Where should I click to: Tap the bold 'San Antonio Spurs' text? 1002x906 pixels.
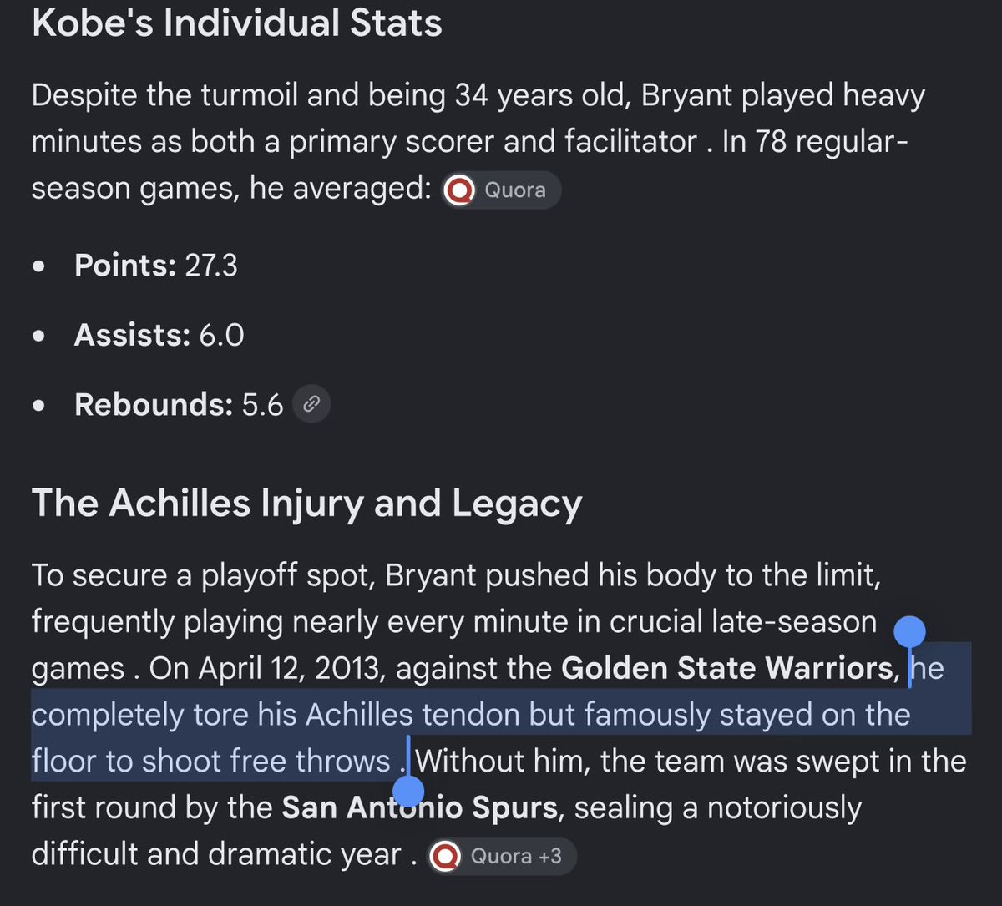pos(419,808)
